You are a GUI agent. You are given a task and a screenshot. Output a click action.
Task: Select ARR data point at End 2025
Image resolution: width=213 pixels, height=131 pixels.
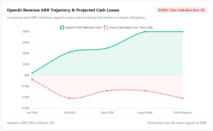70,52
